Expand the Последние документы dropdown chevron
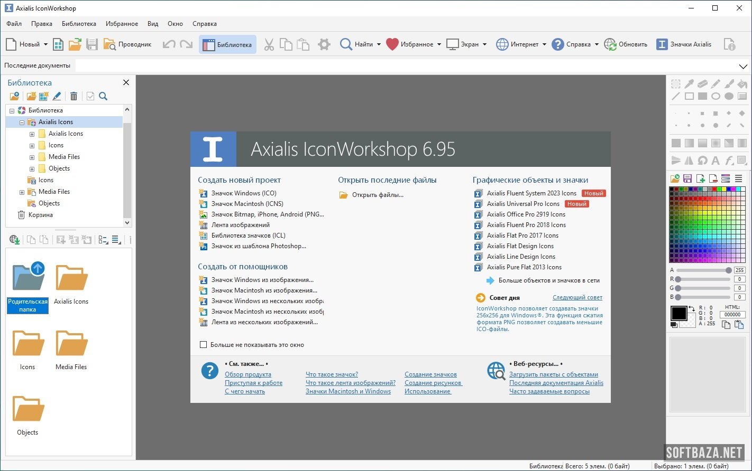 (742, 66)
